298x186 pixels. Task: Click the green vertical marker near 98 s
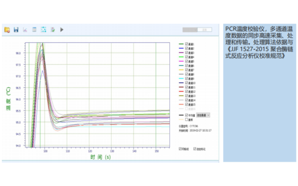pyautogui.click(x=40, y=95)
